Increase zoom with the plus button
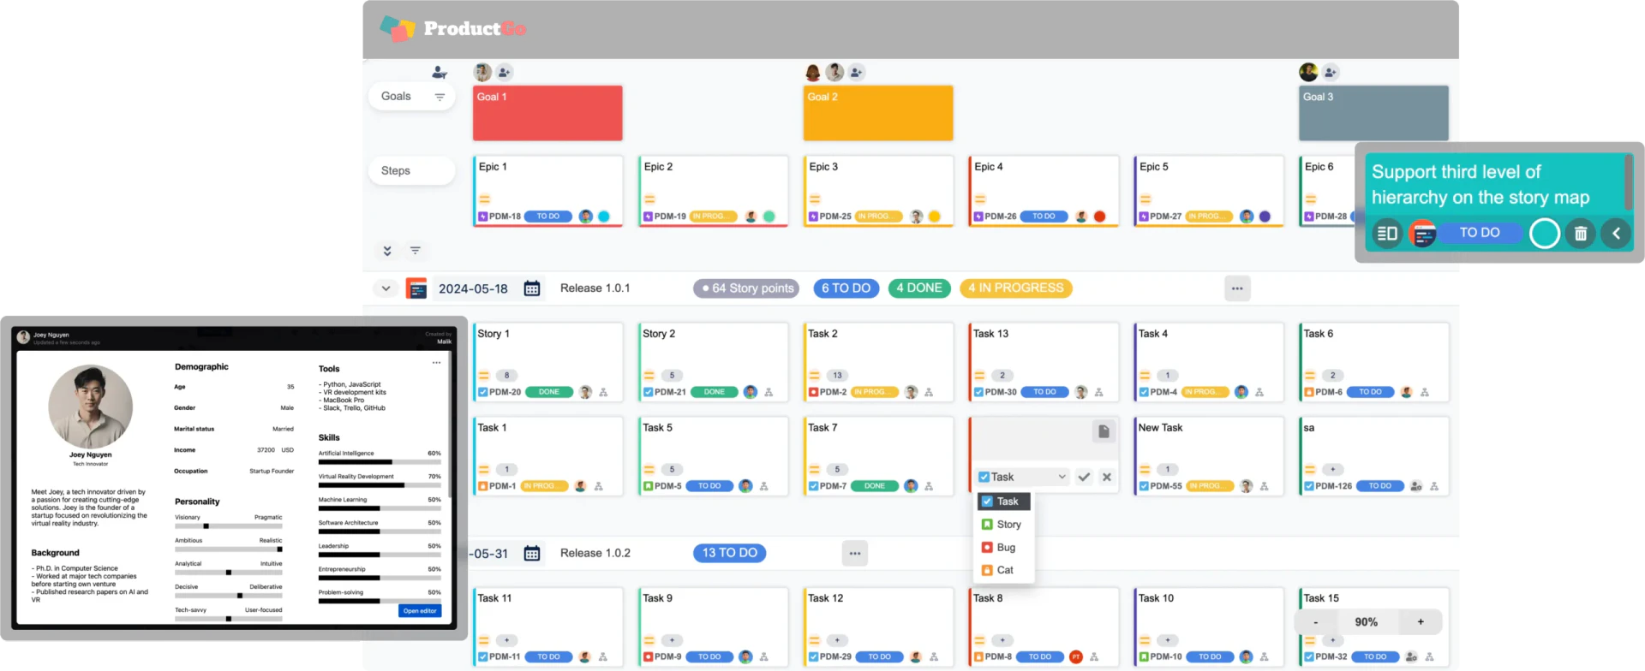The image size is (1645, 671). [1420, 622]
